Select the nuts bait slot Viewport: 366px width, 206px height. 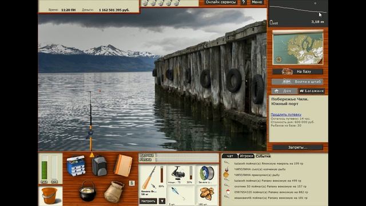[207, 196]
